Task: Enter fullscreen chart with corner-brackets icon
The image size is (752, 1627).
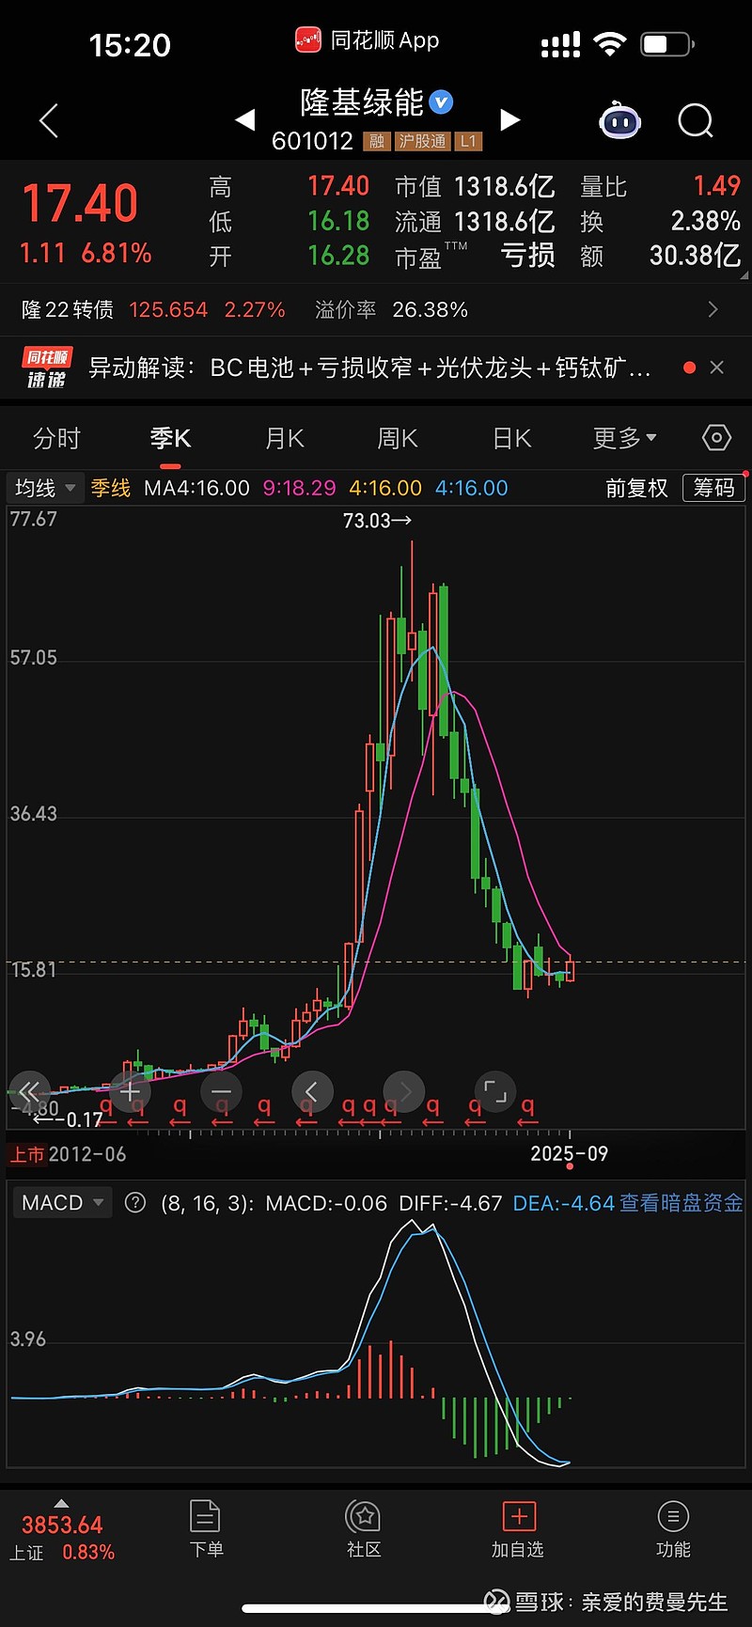Action: click(495, 1091)
